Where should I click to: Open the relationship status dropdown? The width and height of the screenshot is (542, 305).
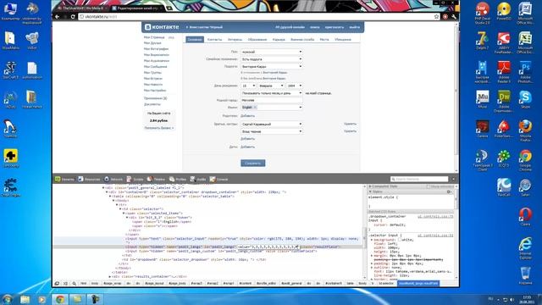coord(272,59)
